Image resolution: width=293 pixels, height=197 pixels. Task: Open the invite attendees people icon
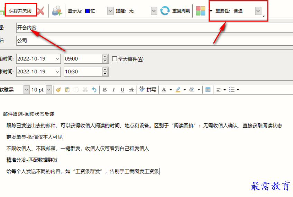pyautogui.click(x=57, y=11)
